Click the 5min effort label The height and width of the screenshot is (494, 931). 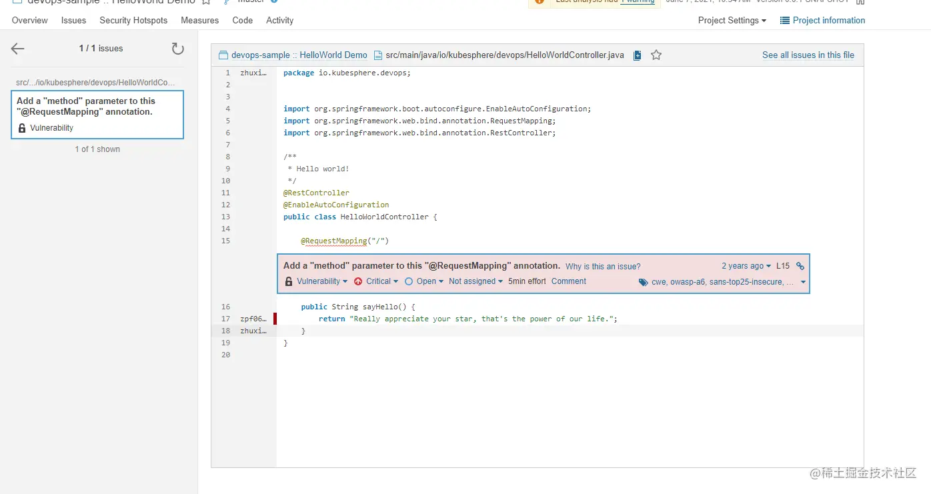pos(527,281)
